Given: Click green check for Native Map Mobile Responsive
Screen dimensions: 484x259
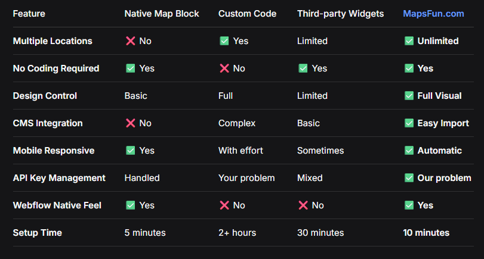Looking at the screenshot, I should [130, 151].
